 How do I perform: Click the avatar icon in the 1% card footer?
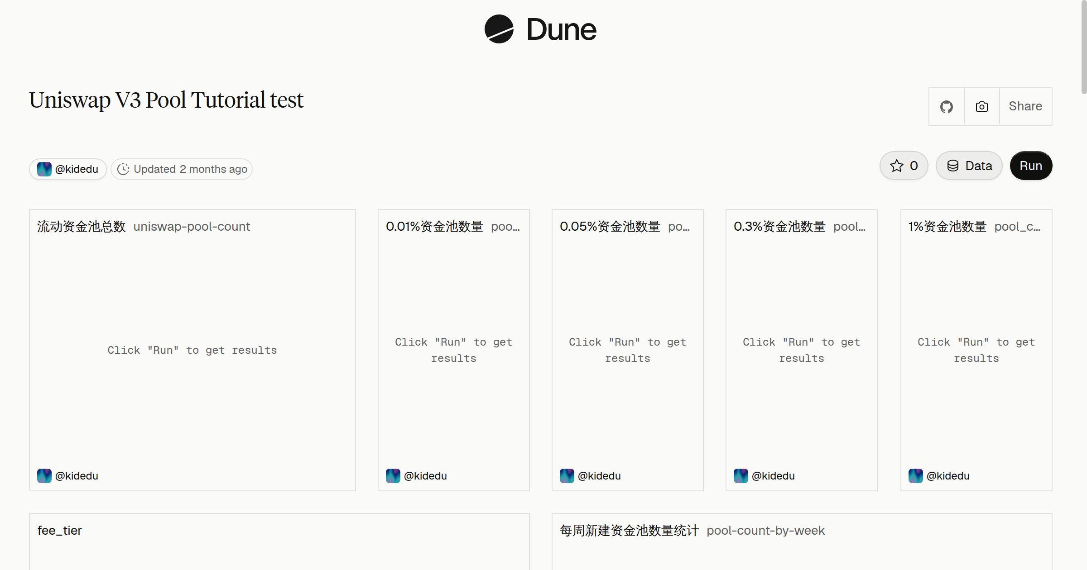tap(916, 476)
